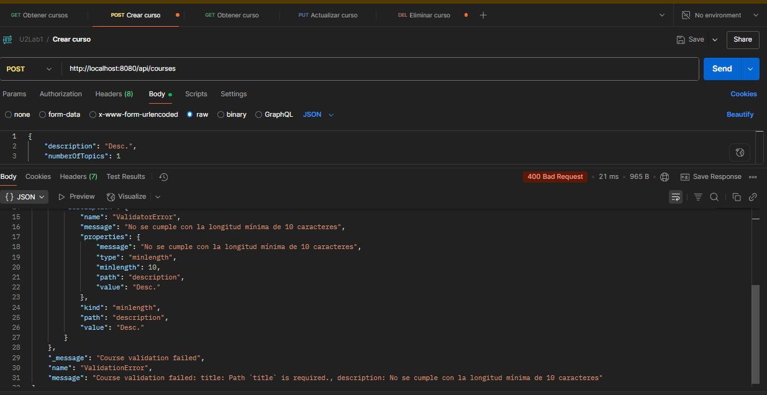The height and width of the screenshot is (395, 767).
Task: Switch to GET Obtener cursos tab
Action: point(40,15)
